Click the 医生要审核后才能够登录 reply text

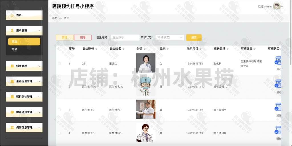pyautogui.click(x=251, y=64)
